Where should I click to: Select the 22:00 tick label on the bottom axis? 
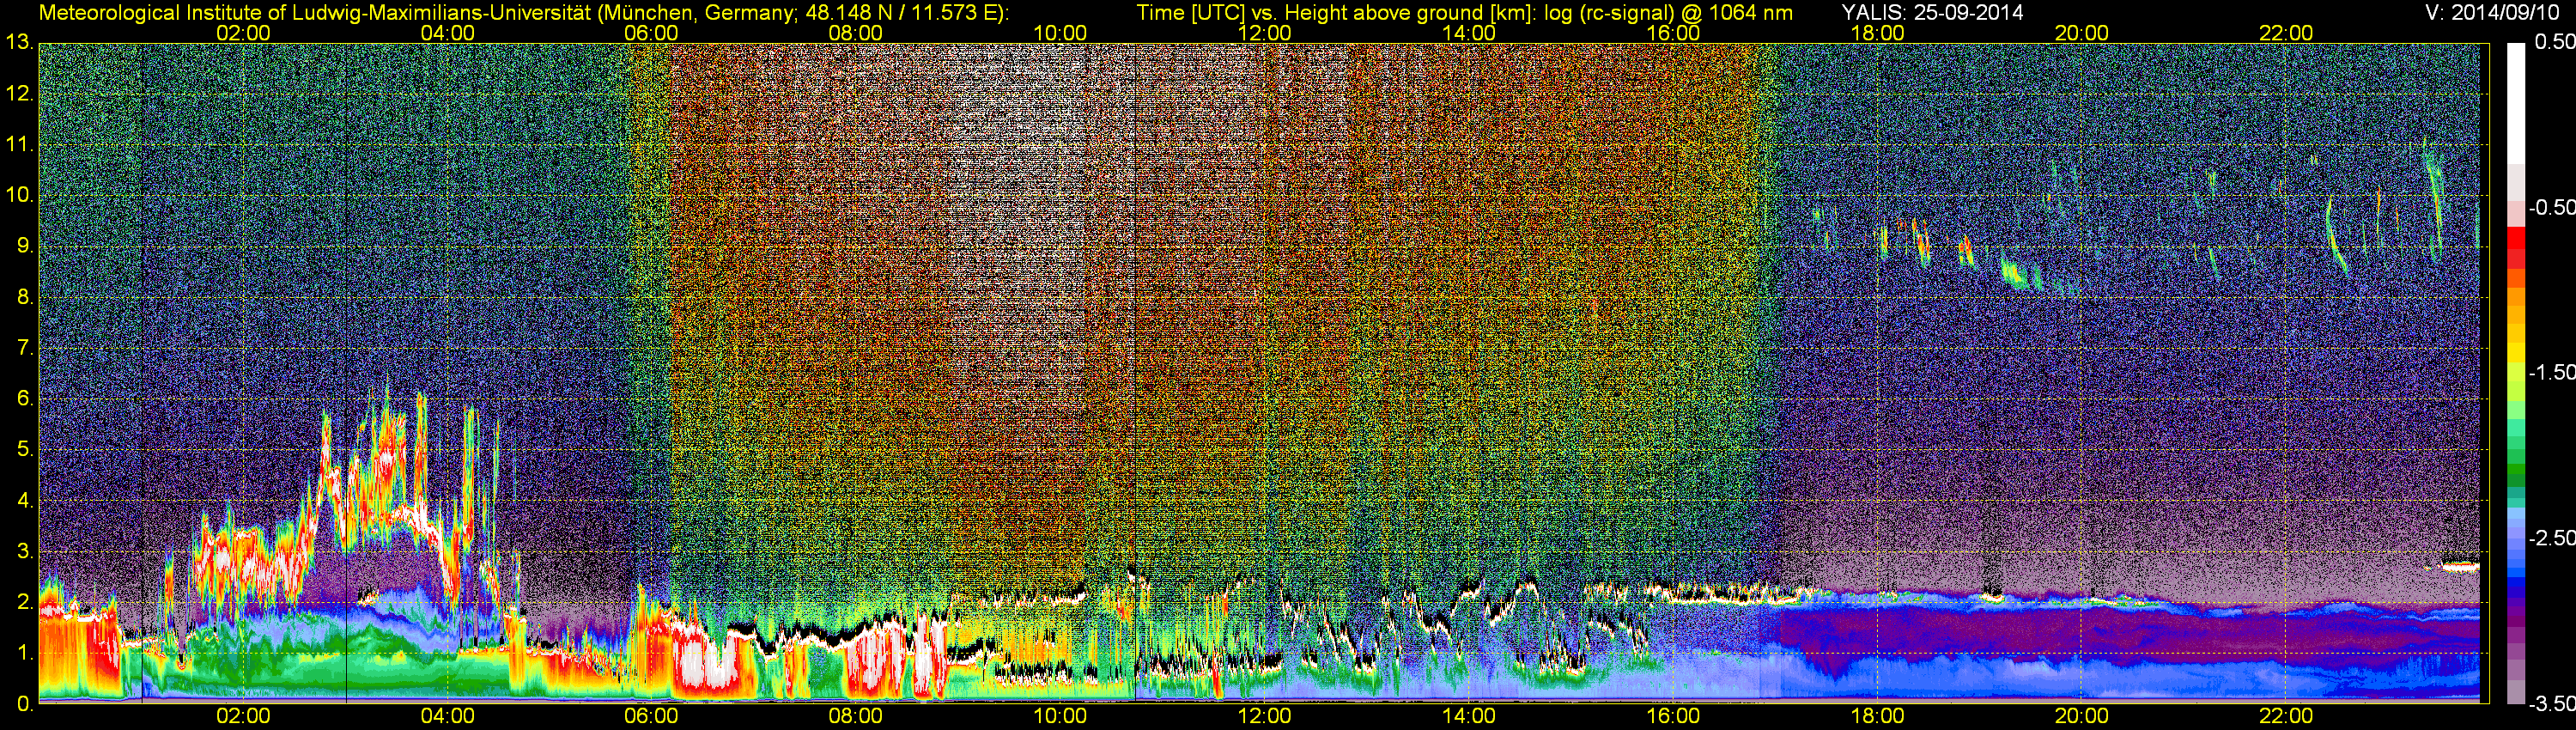coord(2286,716)
